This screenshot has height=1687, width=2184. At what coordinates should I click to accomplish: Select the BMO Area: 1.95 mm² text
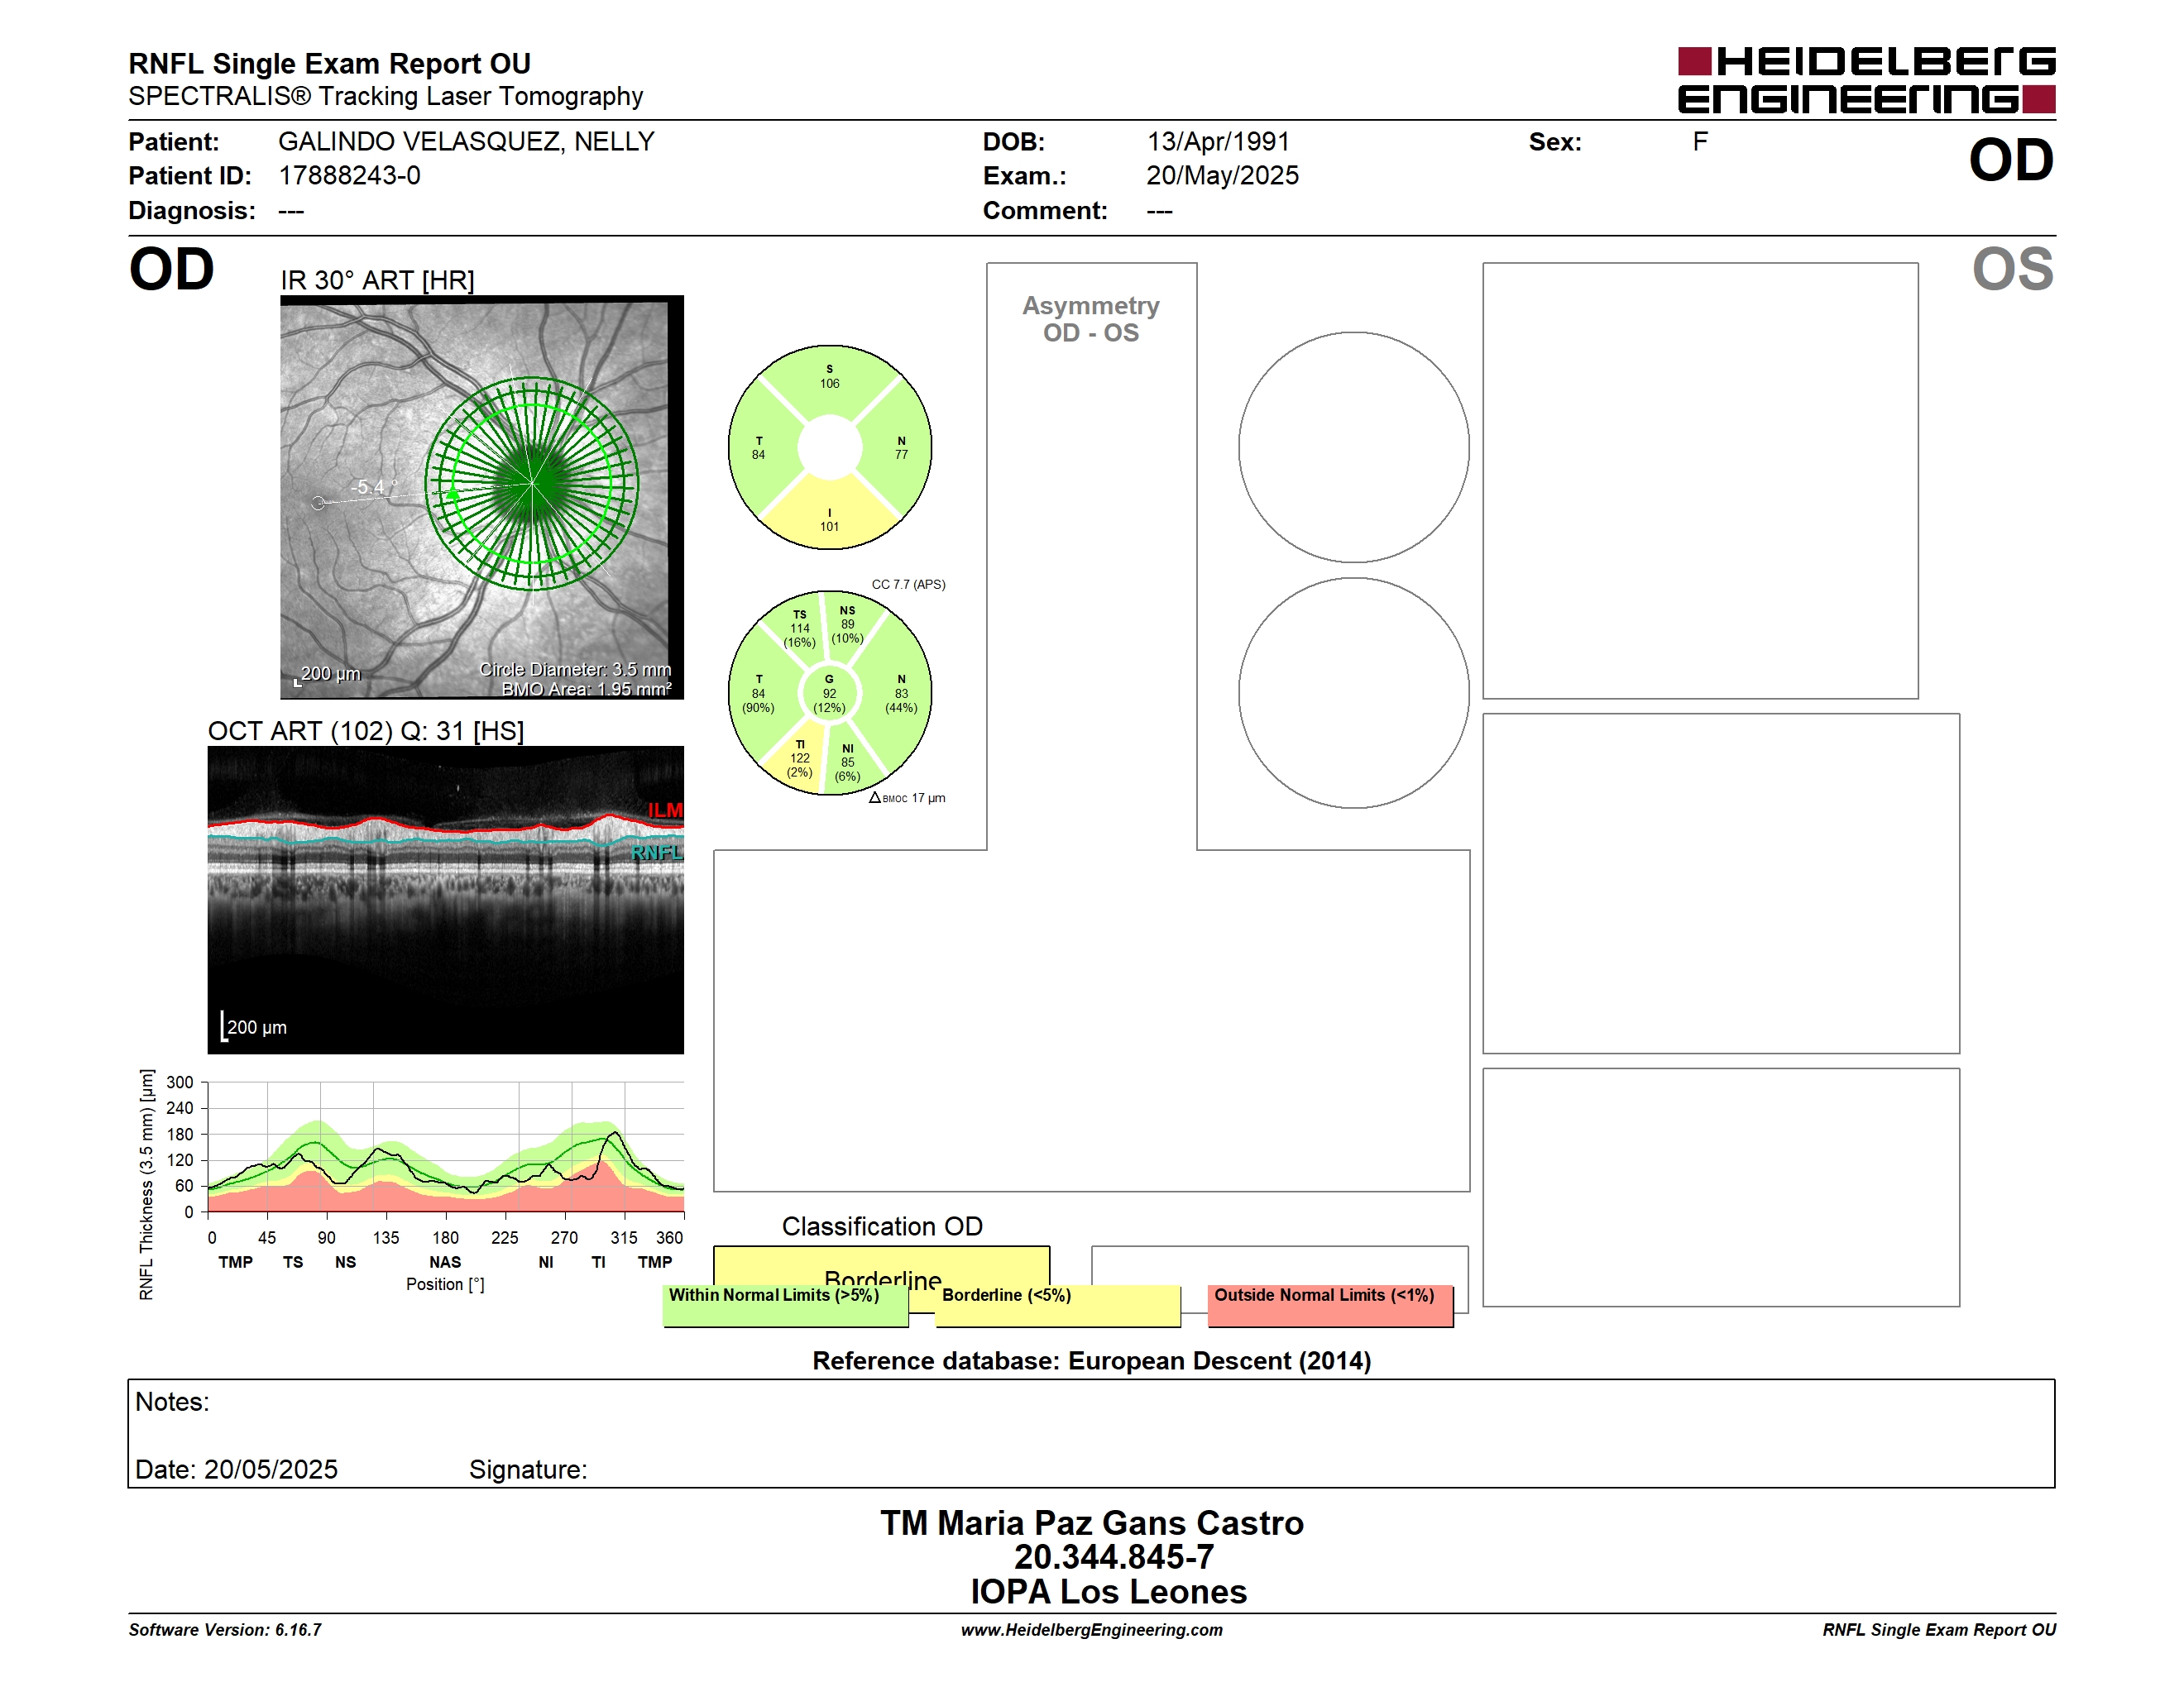586,689
